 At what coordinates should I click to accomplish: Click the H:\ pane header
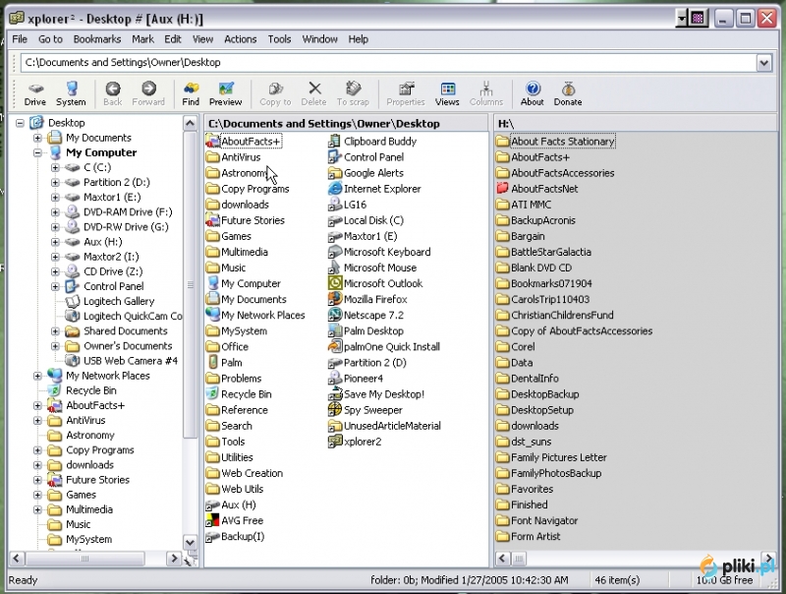636,123
